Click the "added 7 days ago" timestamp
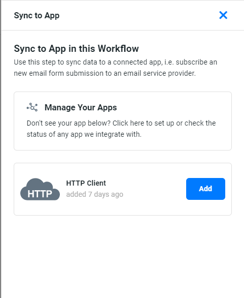Screen dimensions: 244x298 tap(94, 194)
